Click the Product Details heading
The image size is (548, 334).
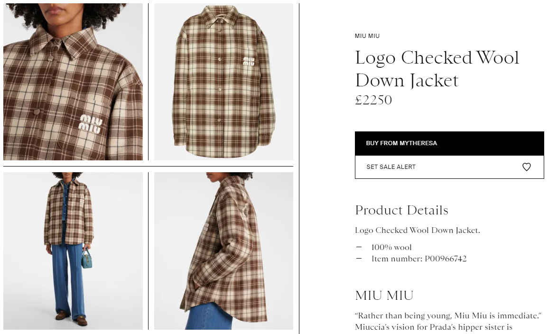(x=401, y=210)
